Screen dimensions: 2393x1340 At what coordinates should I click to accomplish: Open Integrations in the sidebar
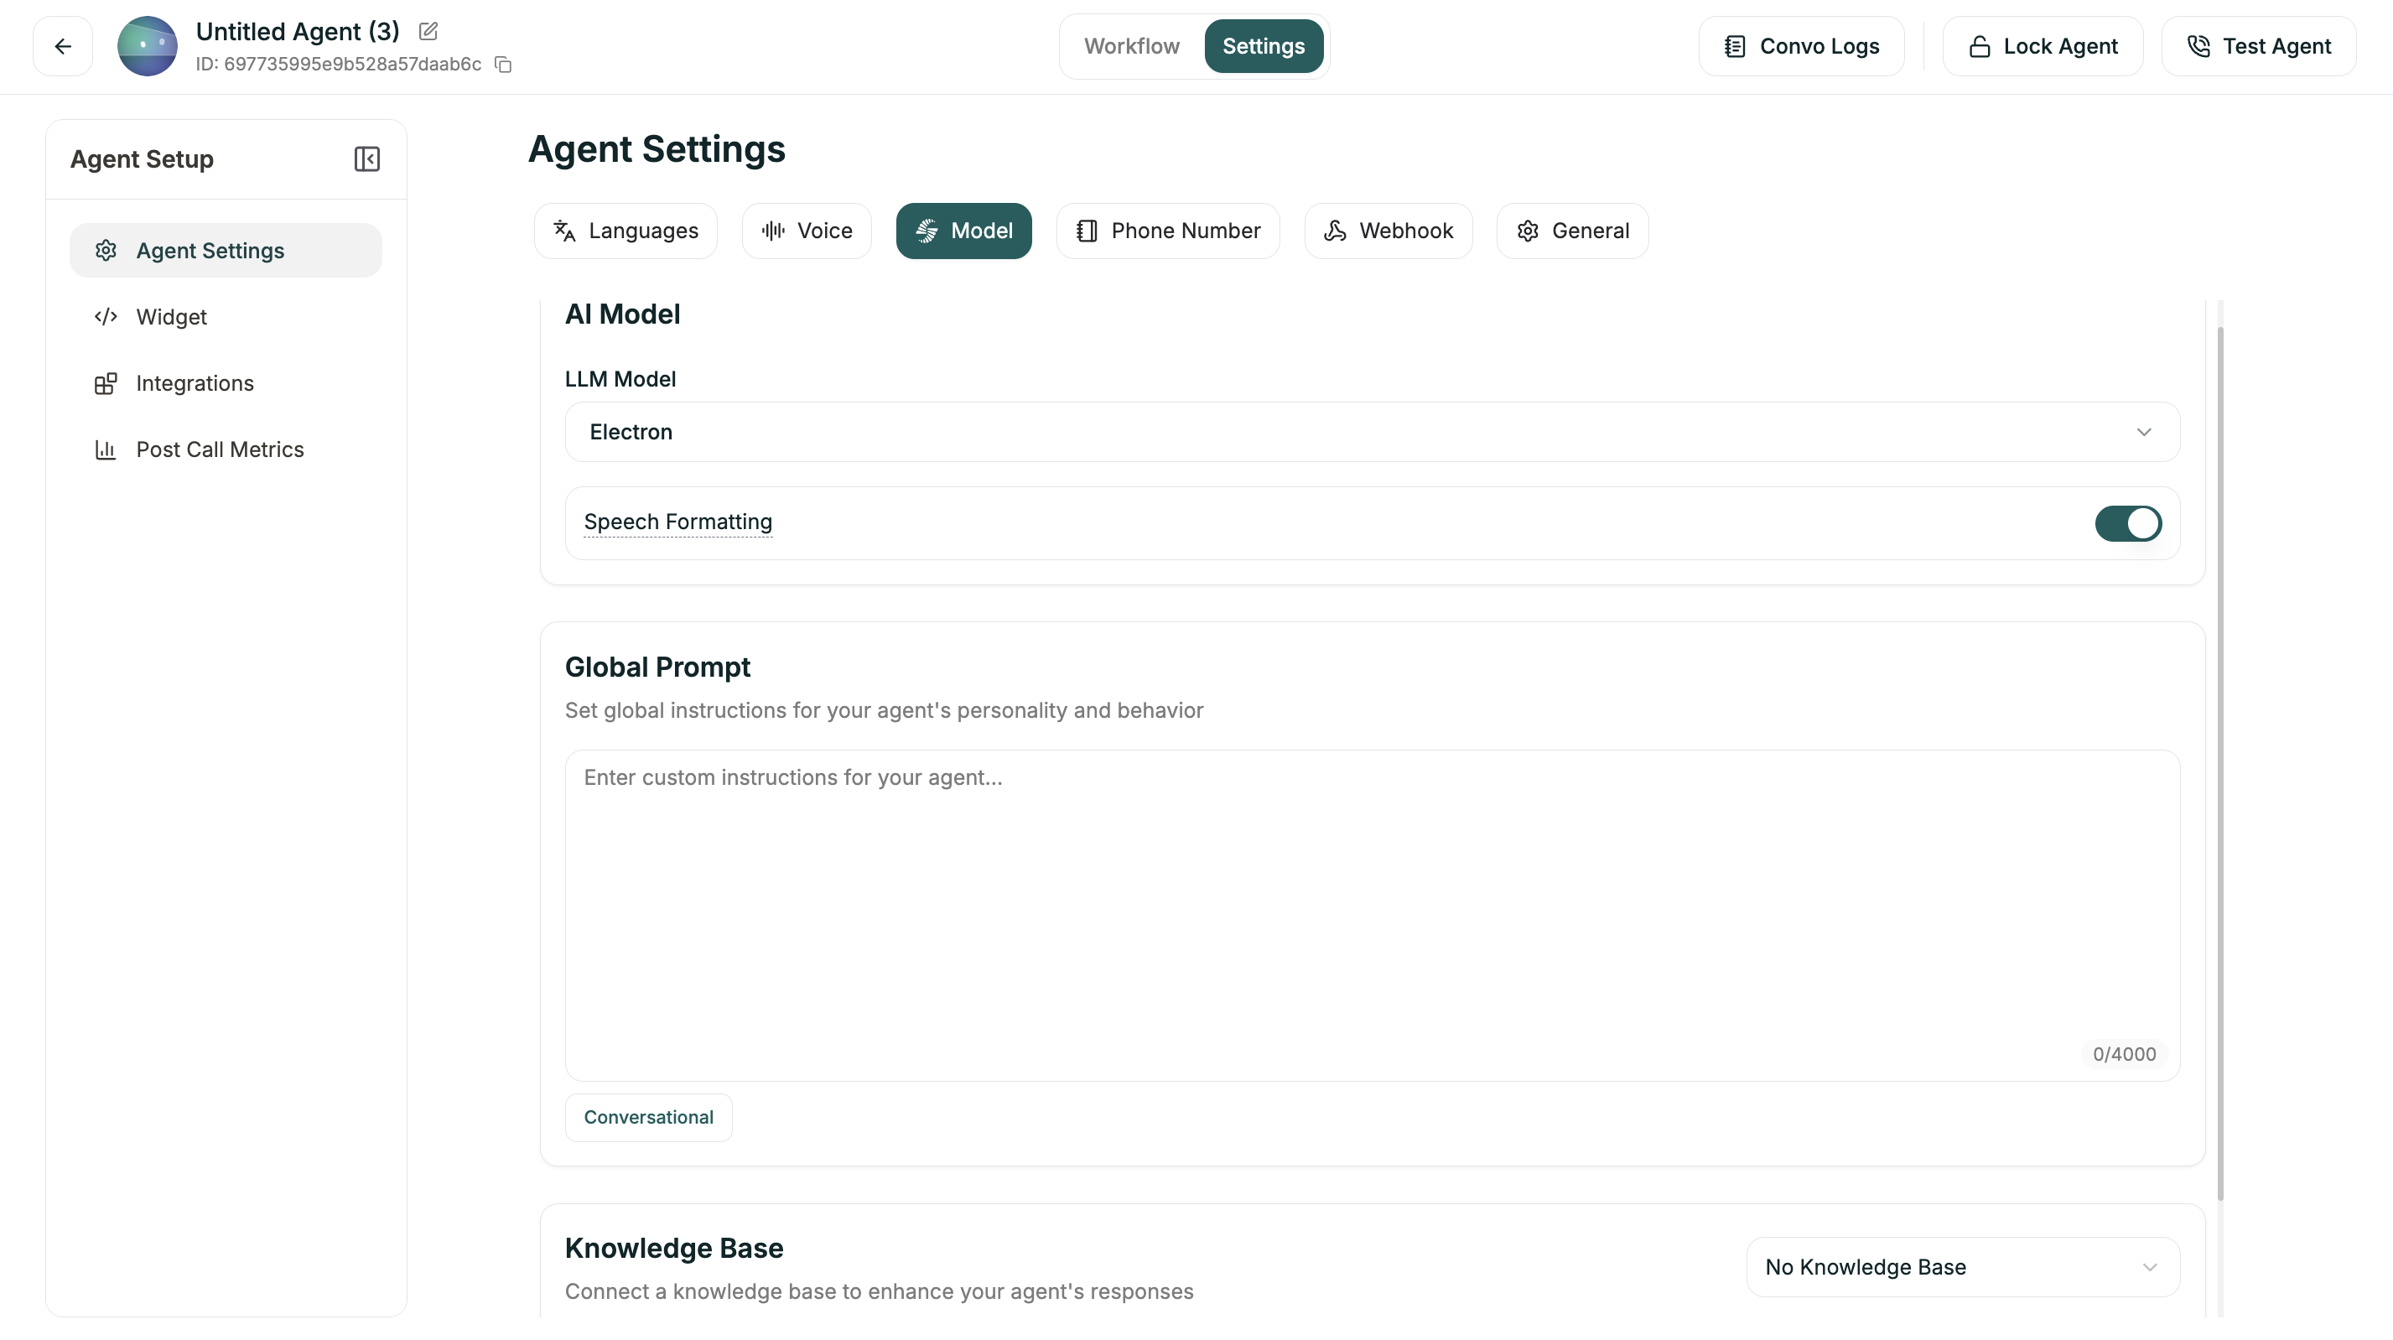(195, 383)
